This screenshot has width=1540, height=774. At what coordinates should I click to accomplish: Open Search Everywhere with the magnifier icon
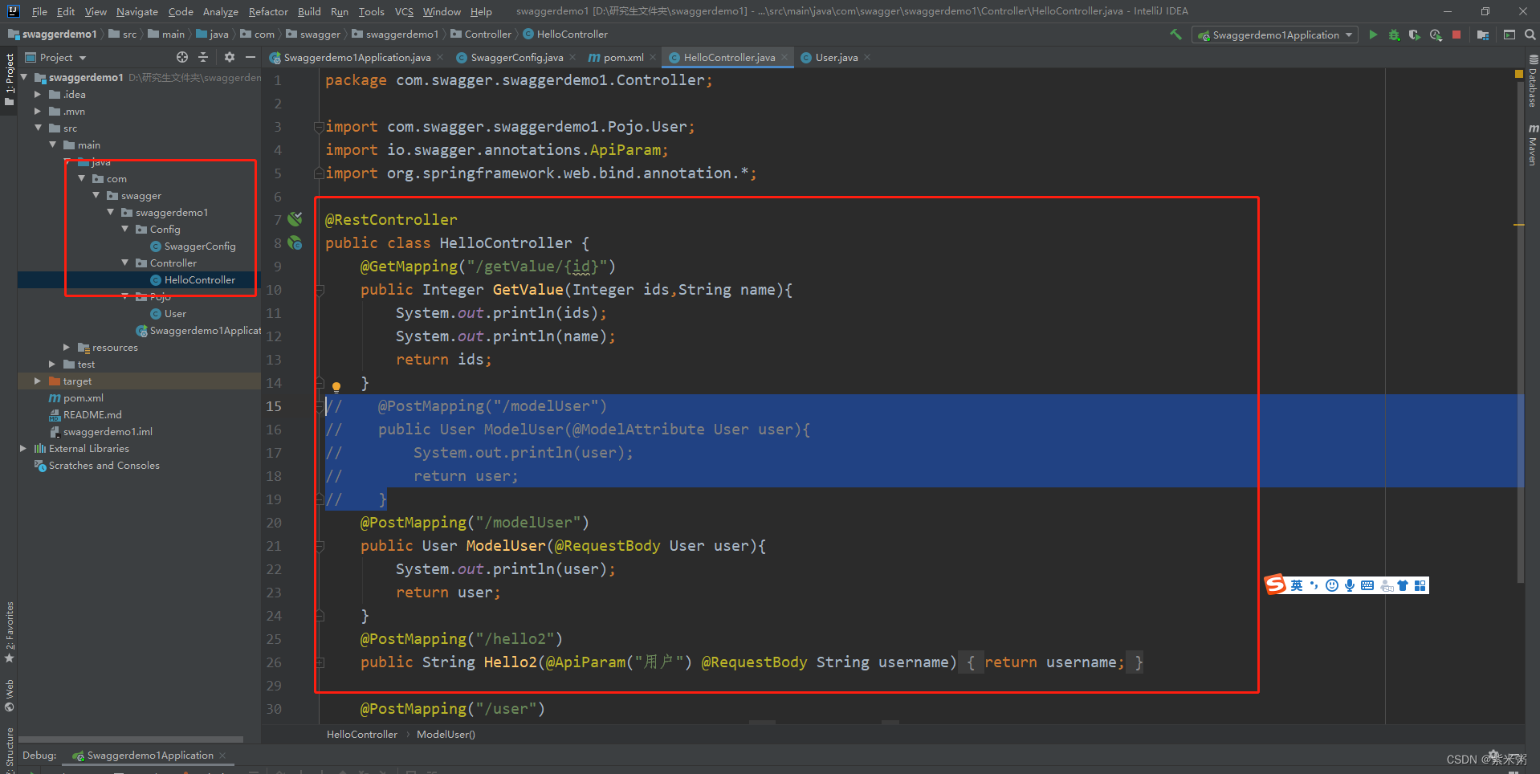tap(1529, 35)
